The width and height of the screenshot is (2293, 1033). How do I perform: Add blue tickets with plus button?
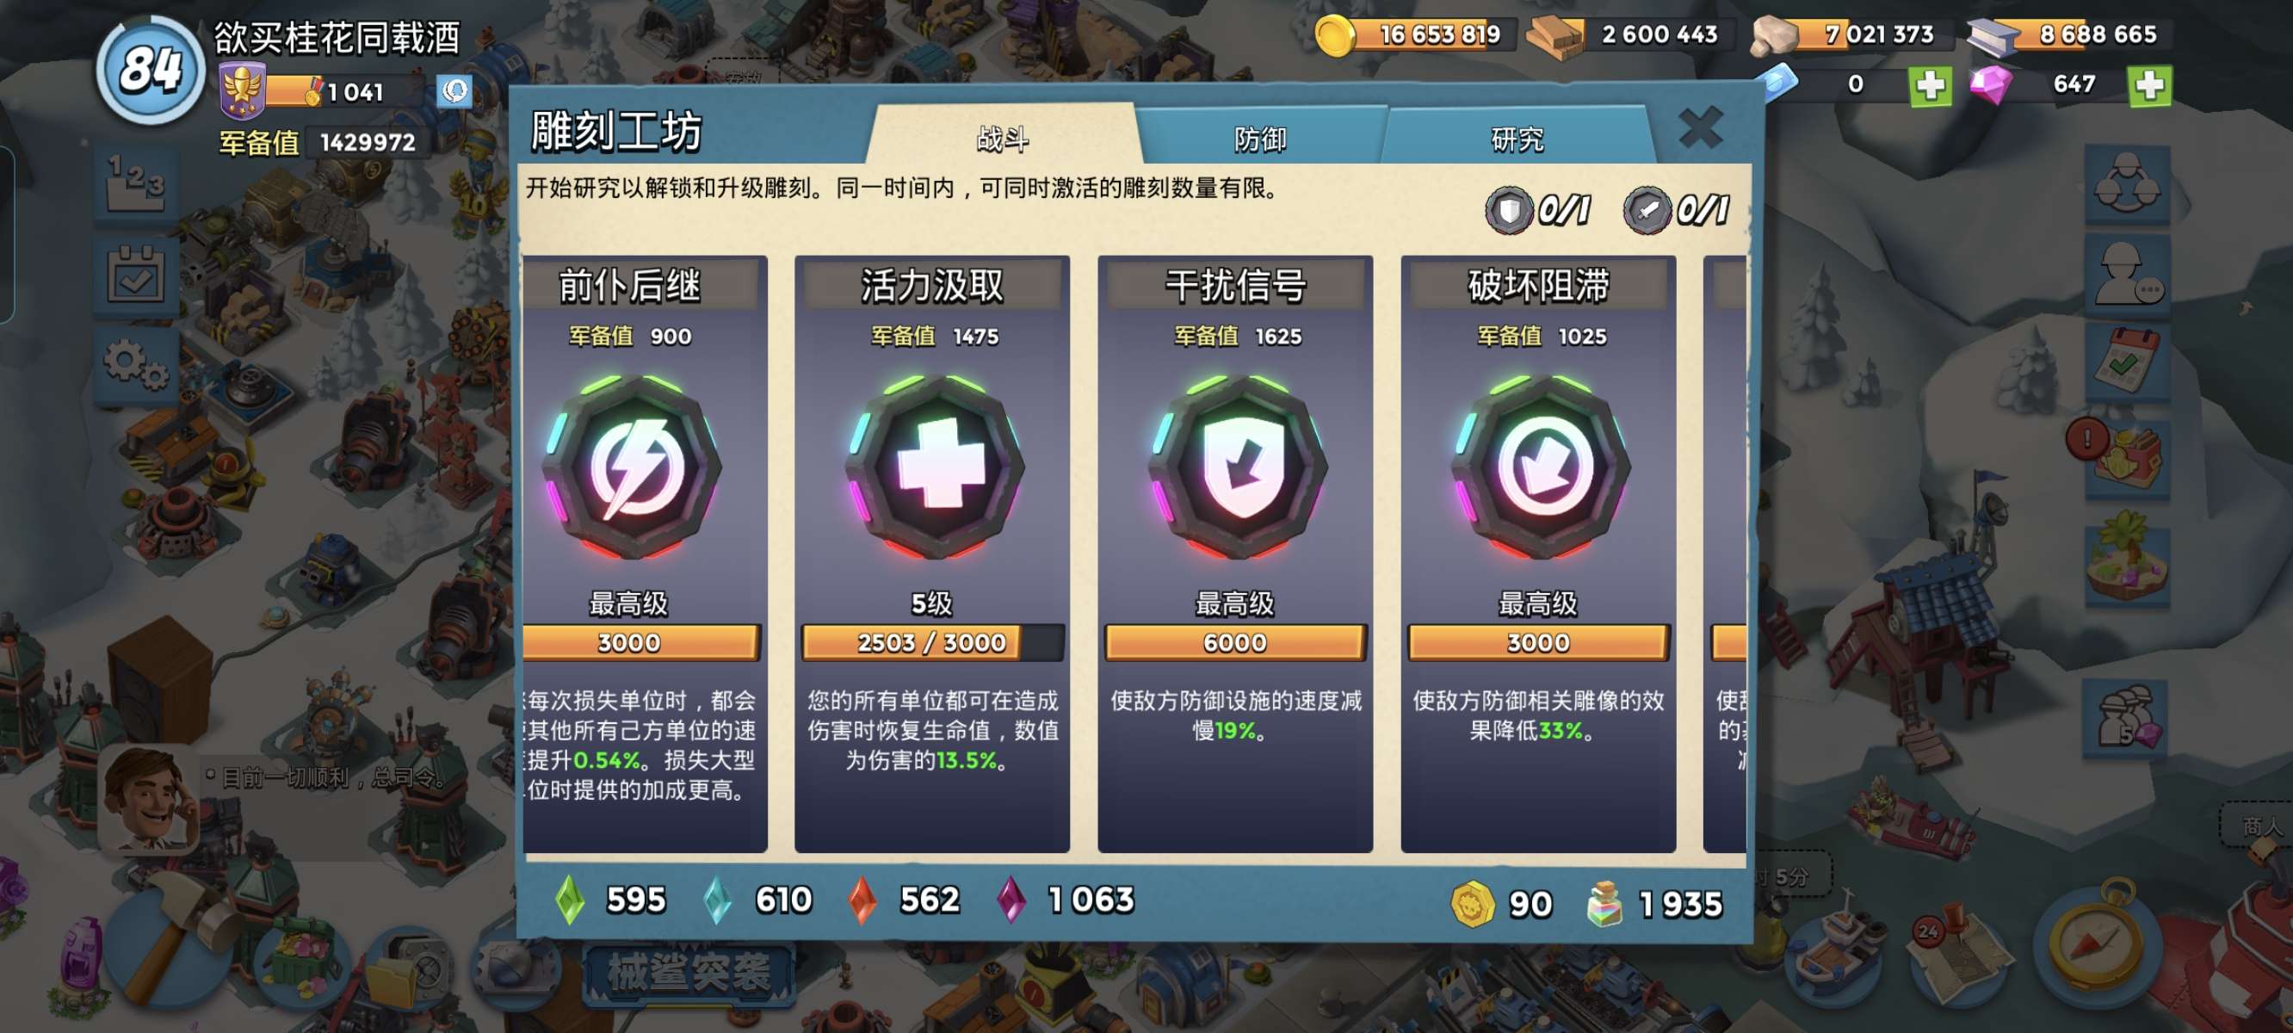pyautogui.click(x=1930, y=85)
